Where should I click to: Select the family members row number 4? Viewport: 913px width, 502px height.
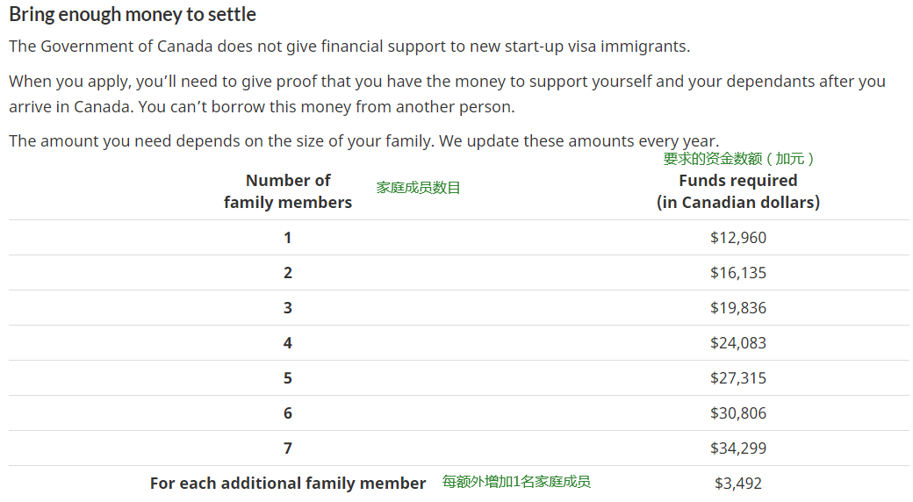[x=288, y=342]
